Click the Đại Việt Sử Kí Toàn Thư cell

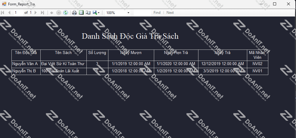(x=64, y=64)
